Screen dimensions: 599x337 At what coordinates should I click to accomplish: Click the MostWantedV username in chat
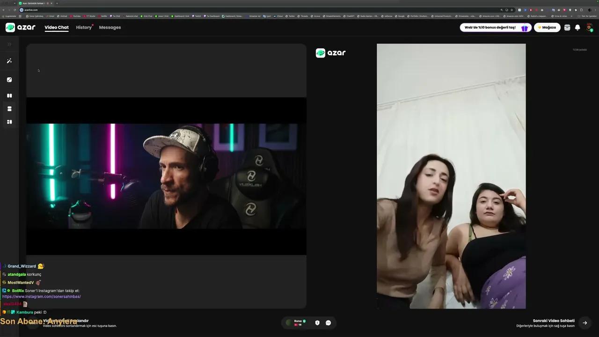pos(21,283)
